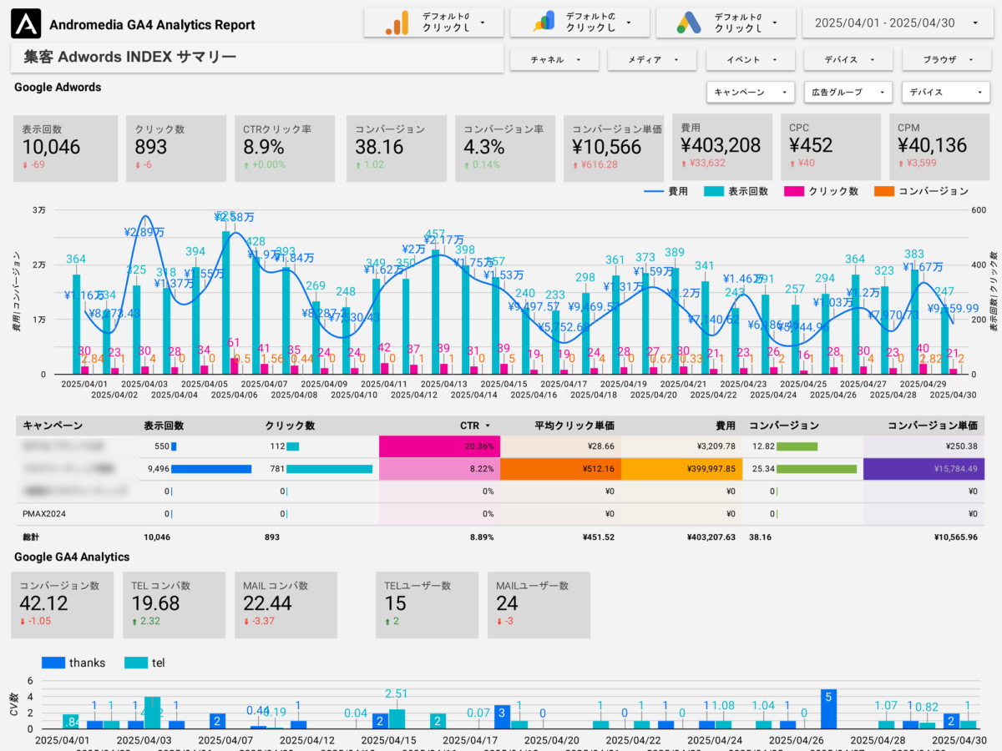This screenshot has width=1002, height=751.
Task: Click the blue thanks bar labeled 5
Action: click(828, 708)
